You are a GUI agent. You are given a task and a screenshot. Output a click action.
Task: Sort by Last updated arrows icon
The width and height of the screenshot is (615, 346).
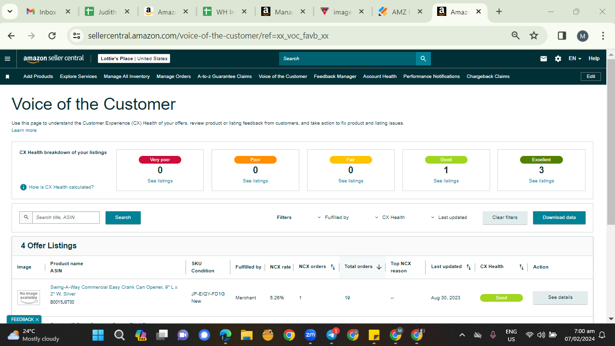[468, 267]
